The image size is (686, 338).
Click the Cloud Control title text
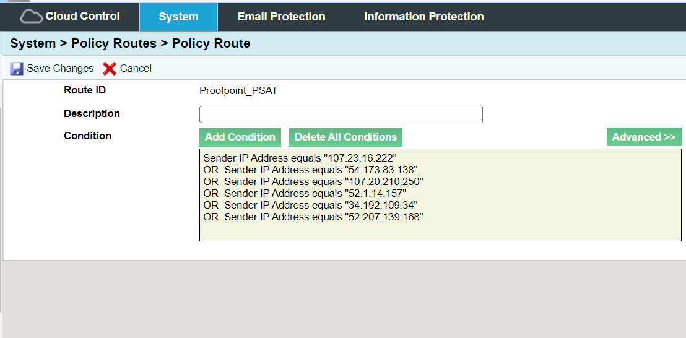[x=82, y=16]
